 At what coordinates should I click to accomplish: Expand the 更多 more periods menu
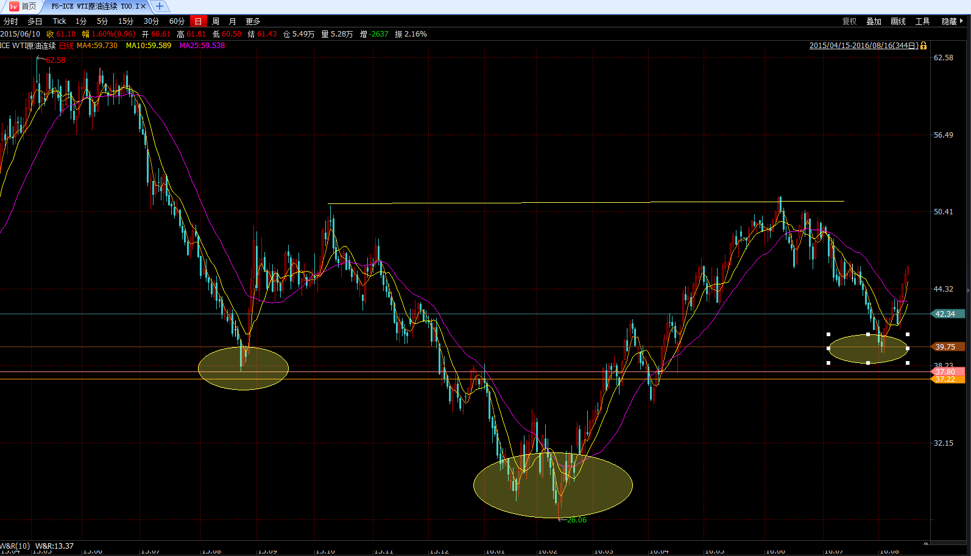(253, 21)
